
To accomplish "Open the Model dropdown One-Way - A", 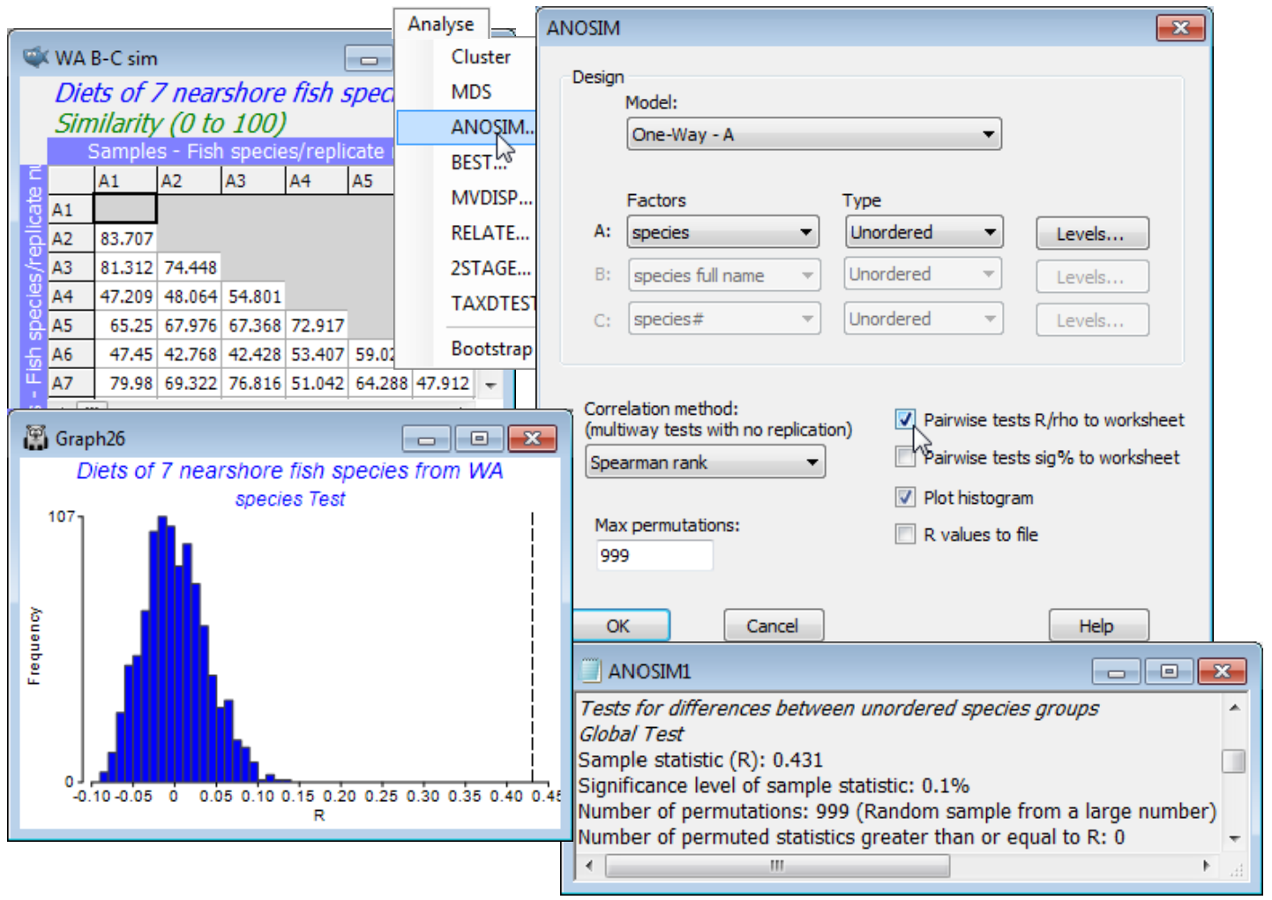I will [x=814, y=134].
